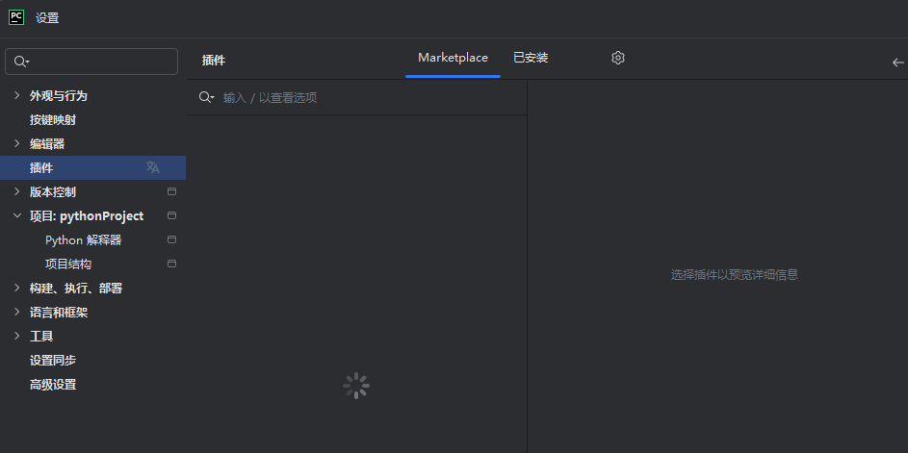The width and height of the screenshot is (908, 453).
Task: Open 项目结构 settings page
Action: (68, 264)
